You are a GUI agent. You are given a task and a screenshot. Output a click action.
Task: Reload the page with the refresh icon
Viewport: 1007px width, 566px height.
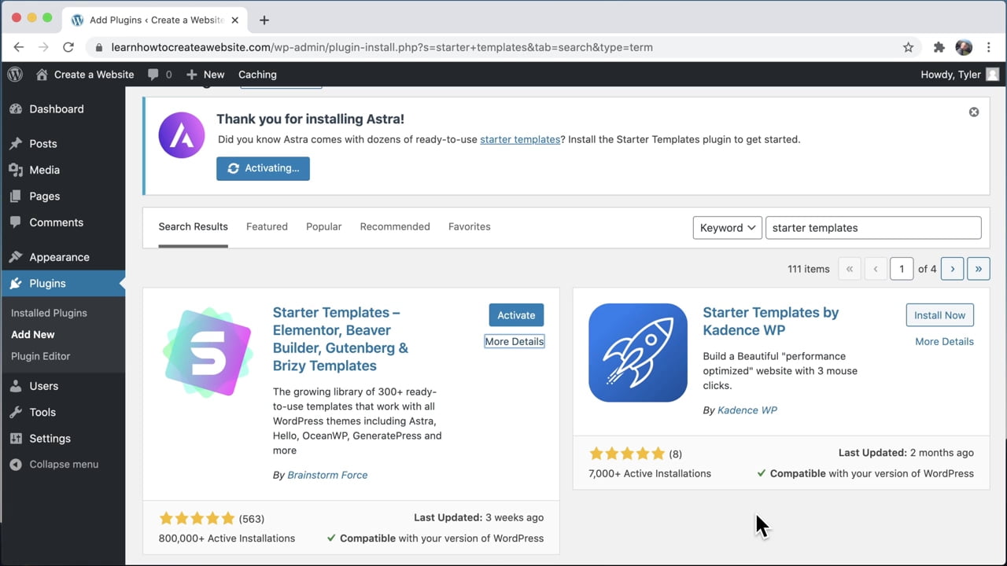tap(68, 47)
